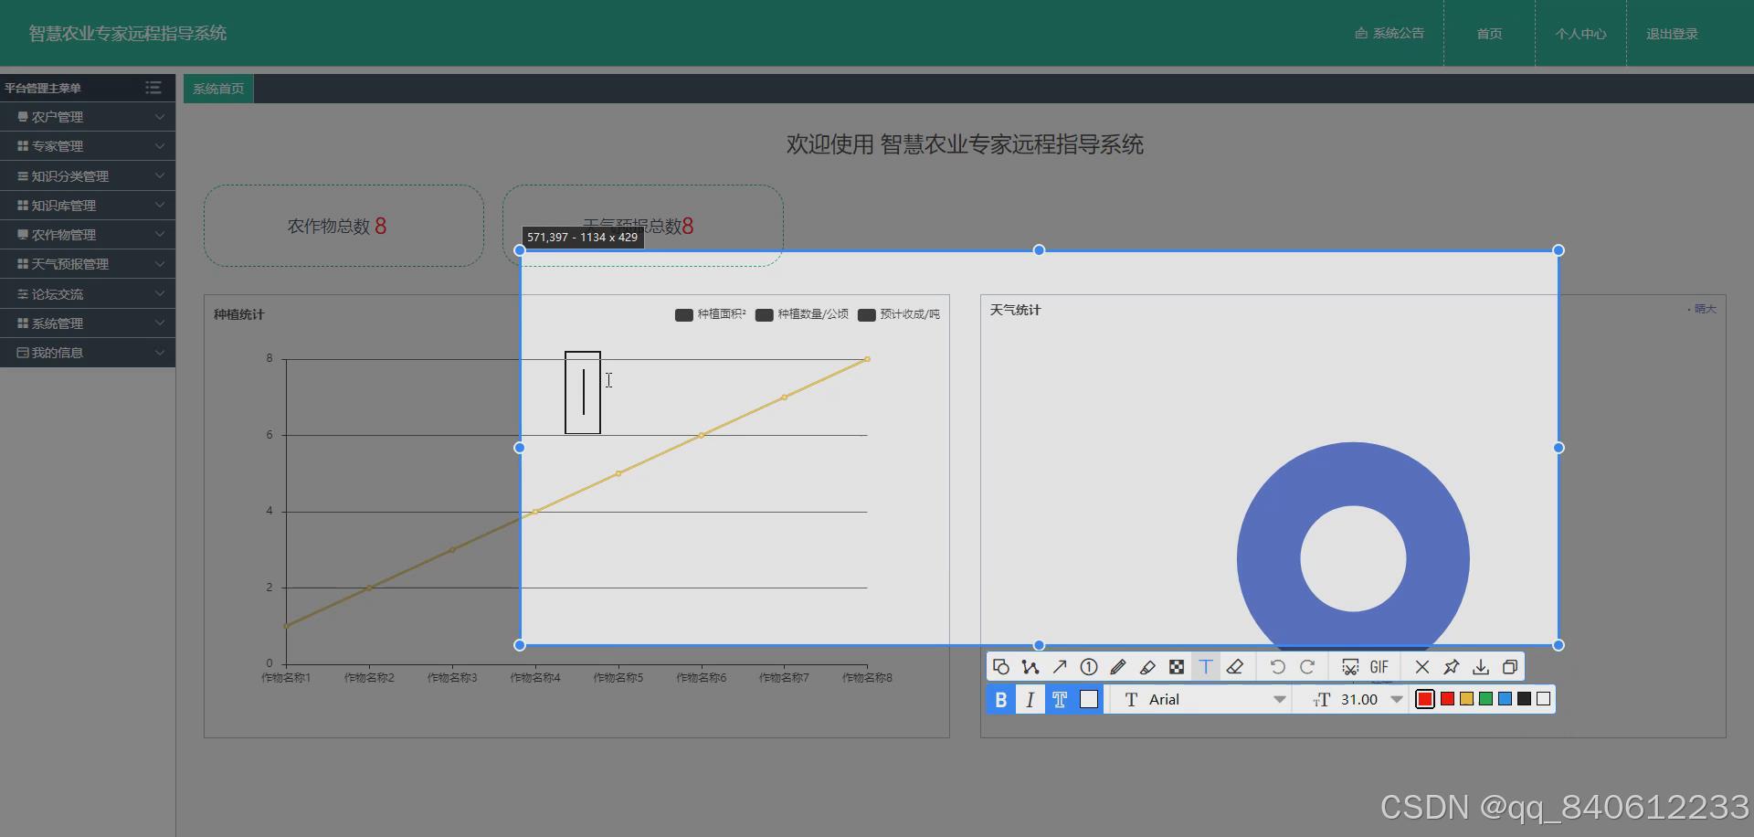Copy the screenshot to clipboard
The height and width of the screenshot is (837, 1754).
pos(1510,667)
